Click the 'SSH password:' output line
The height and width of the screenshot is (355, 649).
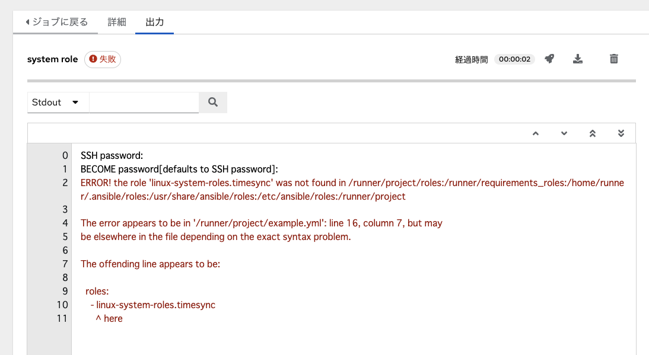coord(112,155)
